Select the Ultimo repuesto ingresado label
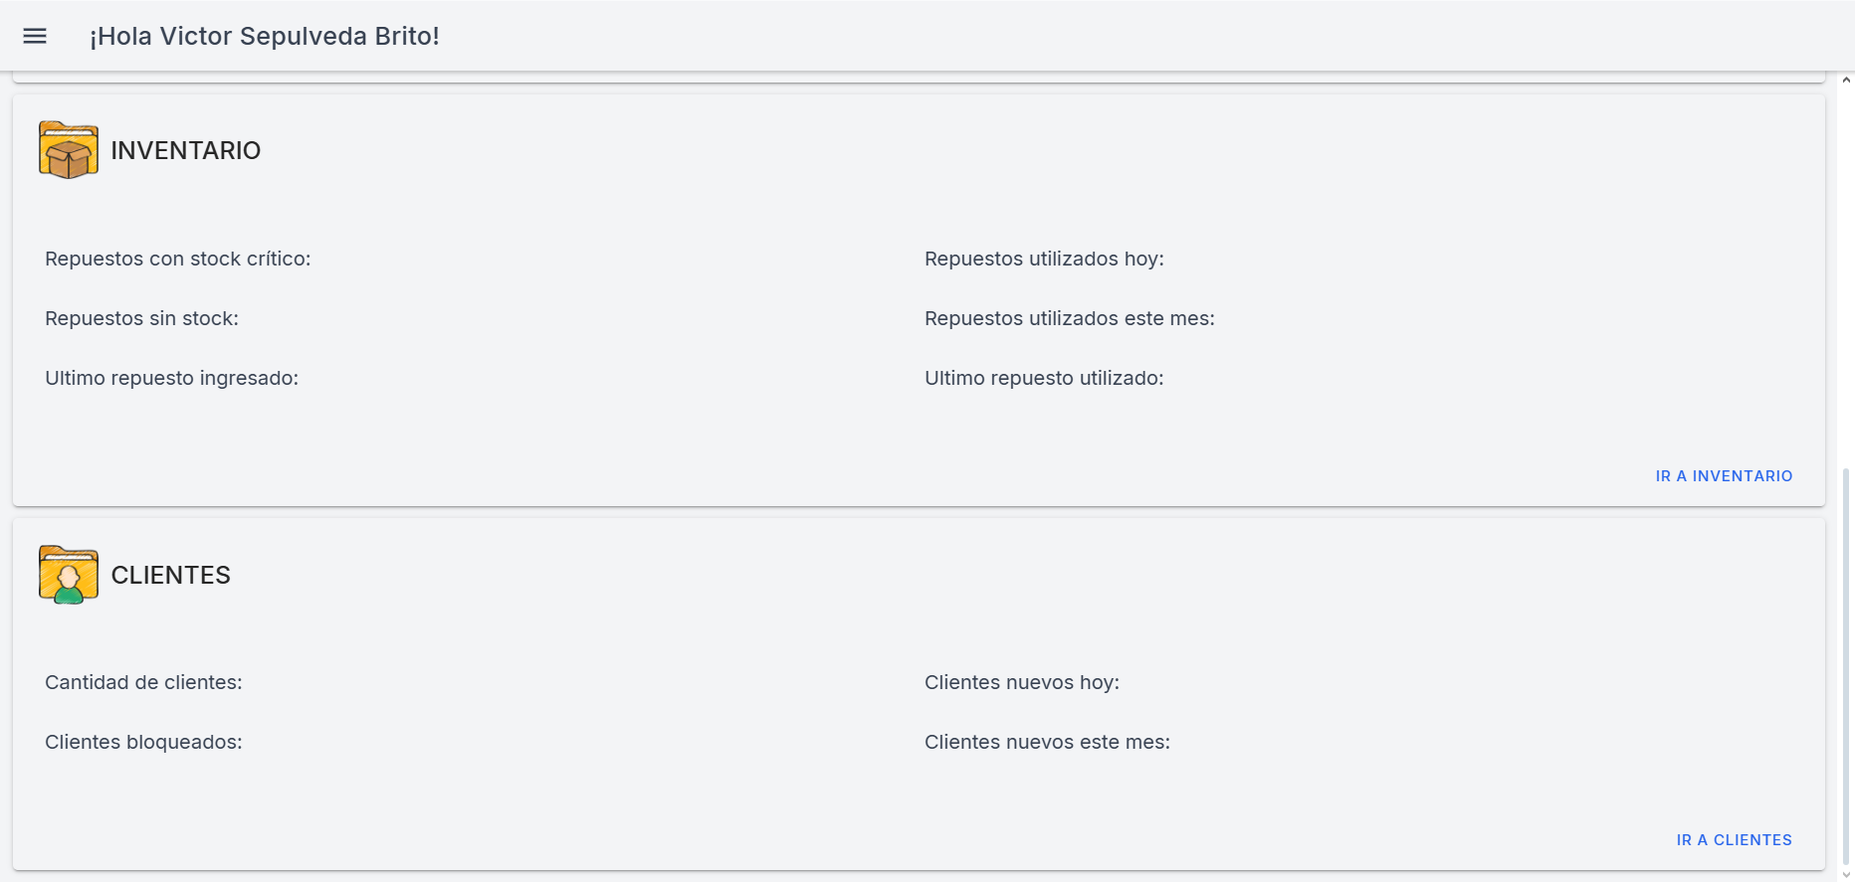Screen dimensions: 1855x882 click(172, 378)
